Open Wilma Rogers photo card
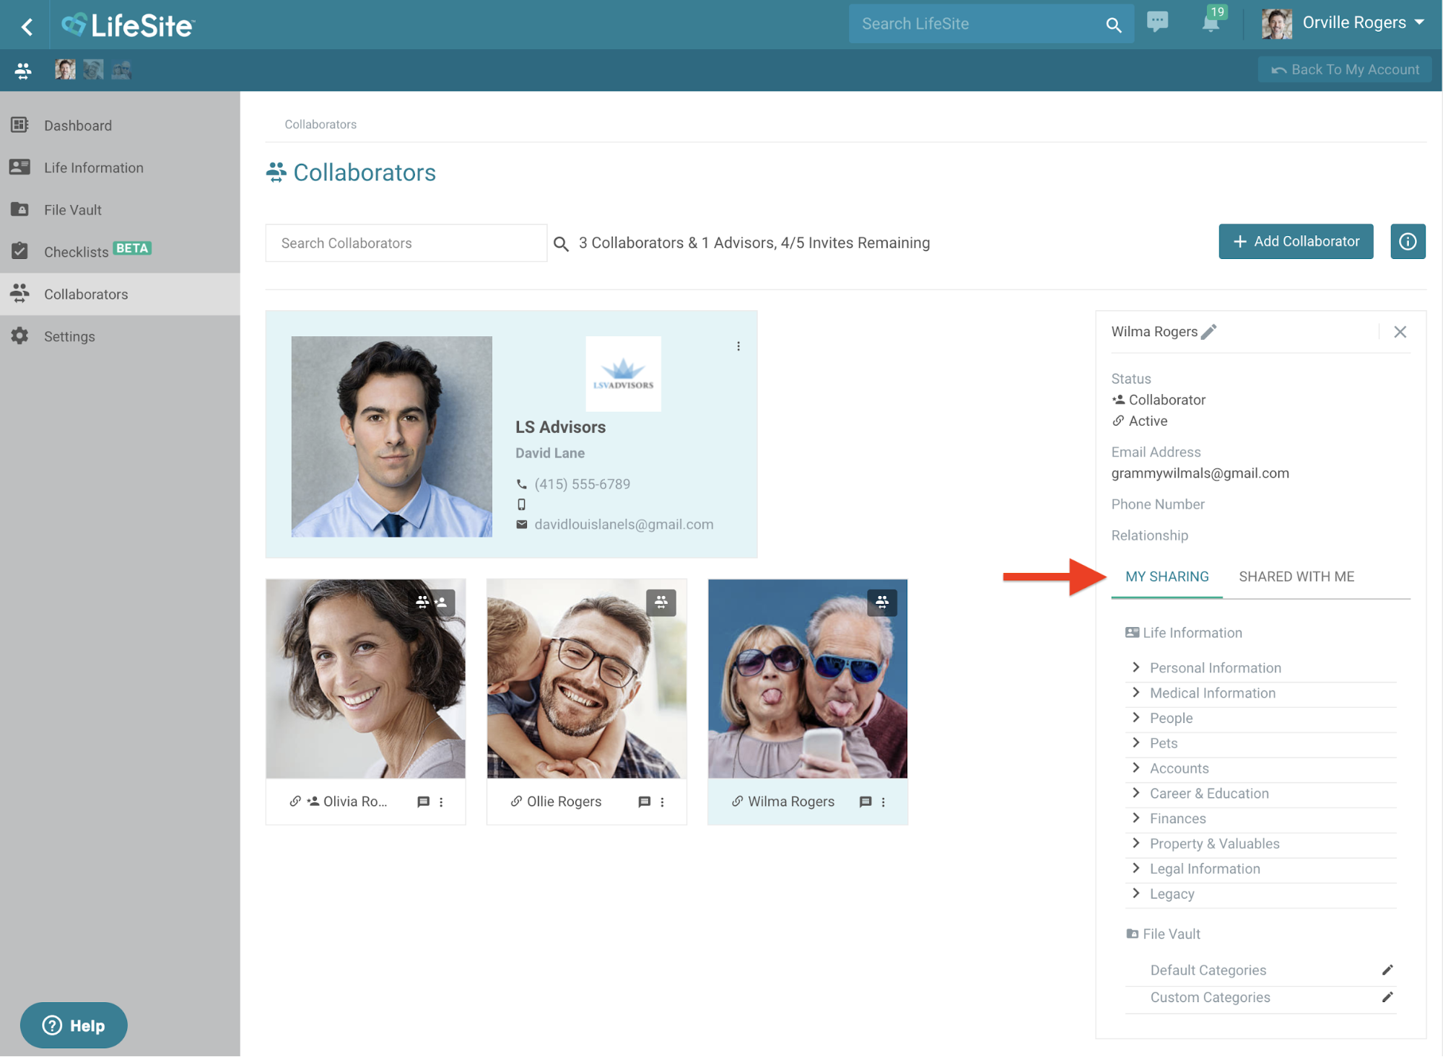This screenshot has height=1057, width=1443. coord(808,679)
